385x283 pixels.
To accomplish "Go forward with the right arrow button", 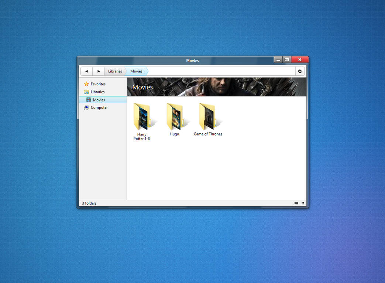I will pyautogui.click(x=99, y=71).
